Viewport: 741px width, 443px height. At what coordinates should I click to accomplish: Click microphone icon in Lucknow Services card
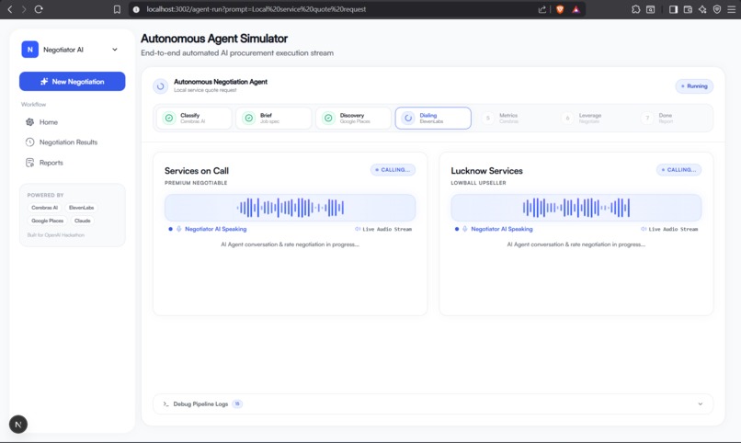click(x=465, y=229)
